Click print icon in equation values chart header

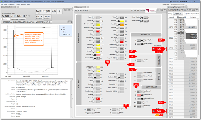(69, 22)
